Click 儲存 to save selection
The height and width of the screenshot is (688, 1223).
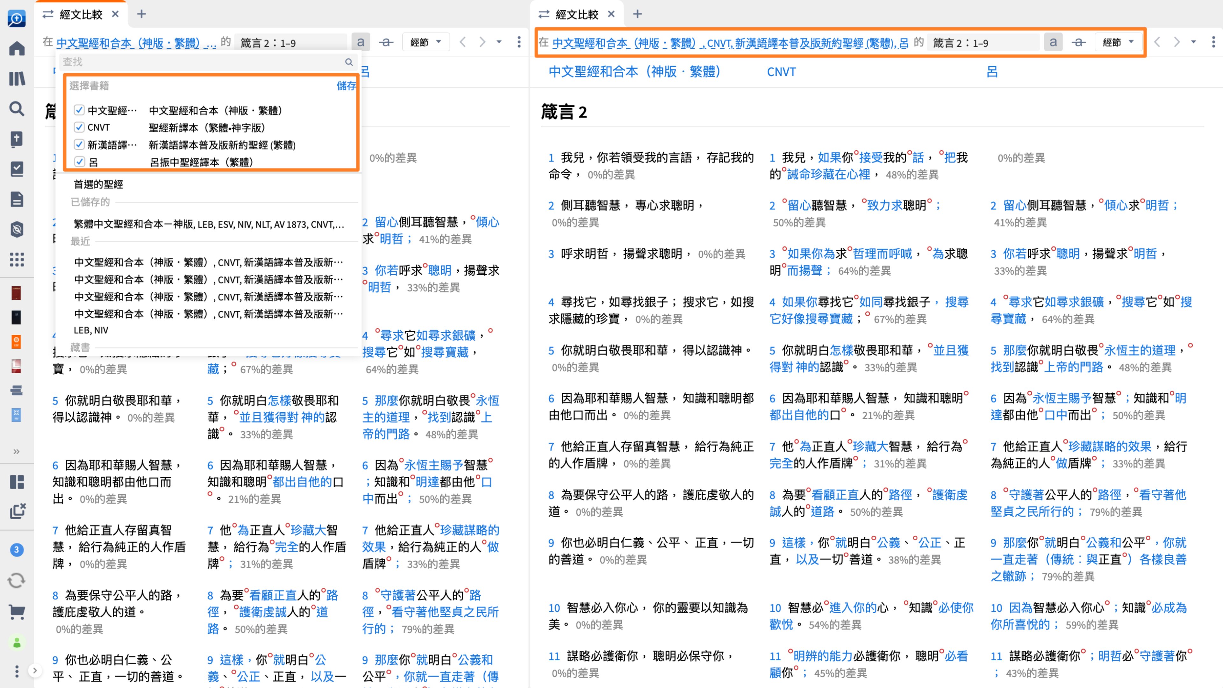tap(346, 85)
